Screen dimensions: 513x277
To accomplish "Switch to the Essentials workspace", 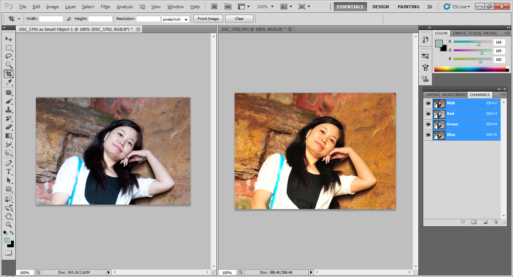I will pyautogui.click(x=350, y=7).
